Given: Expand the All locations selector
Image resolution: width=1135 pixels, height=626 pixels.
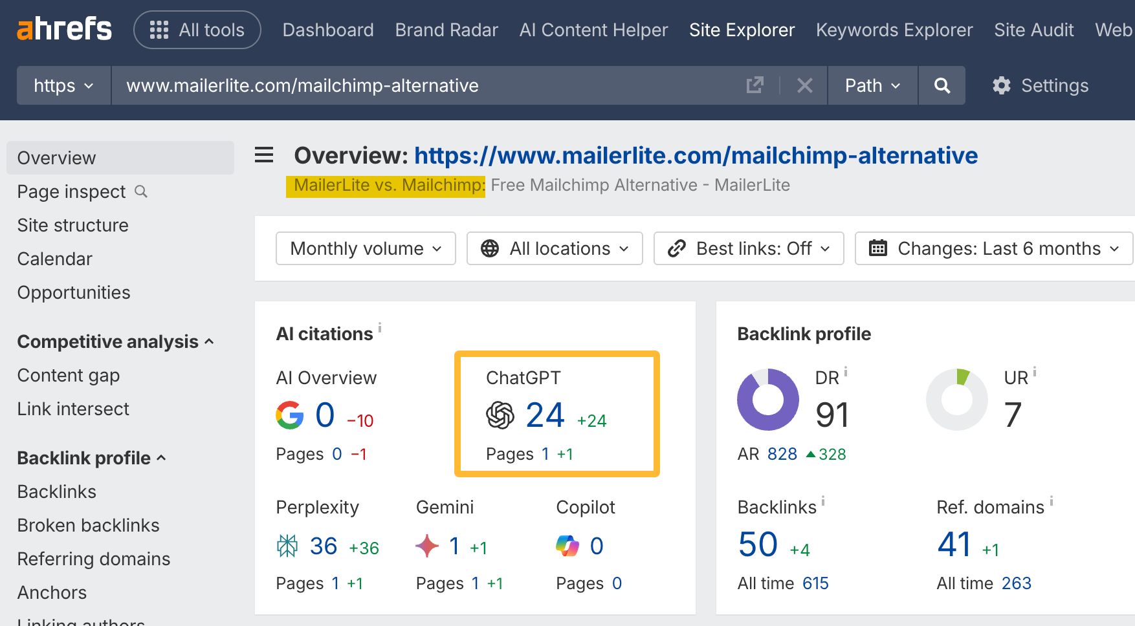Looking at the screenshot, I should click(554, 248).
